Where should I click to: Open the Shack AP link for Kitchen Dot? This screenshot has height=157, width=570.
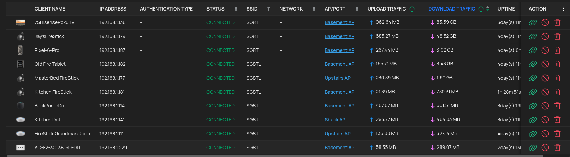[x=335, y=120]
